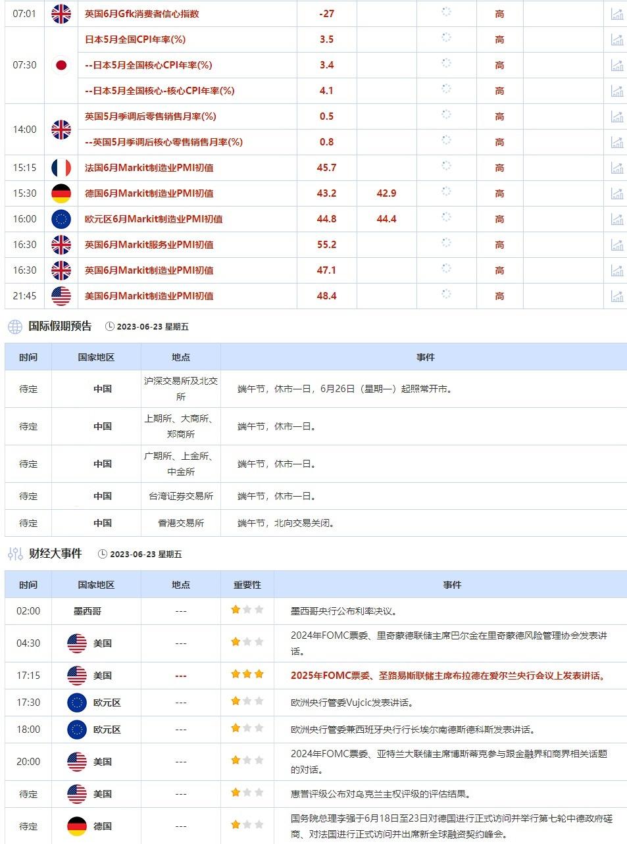The image size is (627, 844).
Task: Select the Japan flag icon beside the CPI rows
Action: coord(61,65)
